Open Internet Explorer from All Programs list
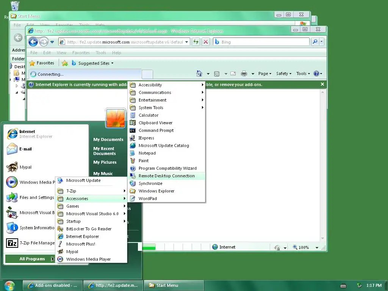This screenshot has height=291, width=388. coord(91,236)
